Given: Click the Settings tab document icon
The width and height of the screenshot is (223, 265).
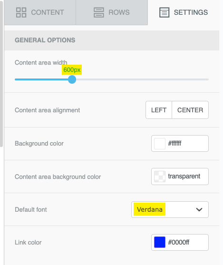Looking at the screenshot, I should 164,12.
